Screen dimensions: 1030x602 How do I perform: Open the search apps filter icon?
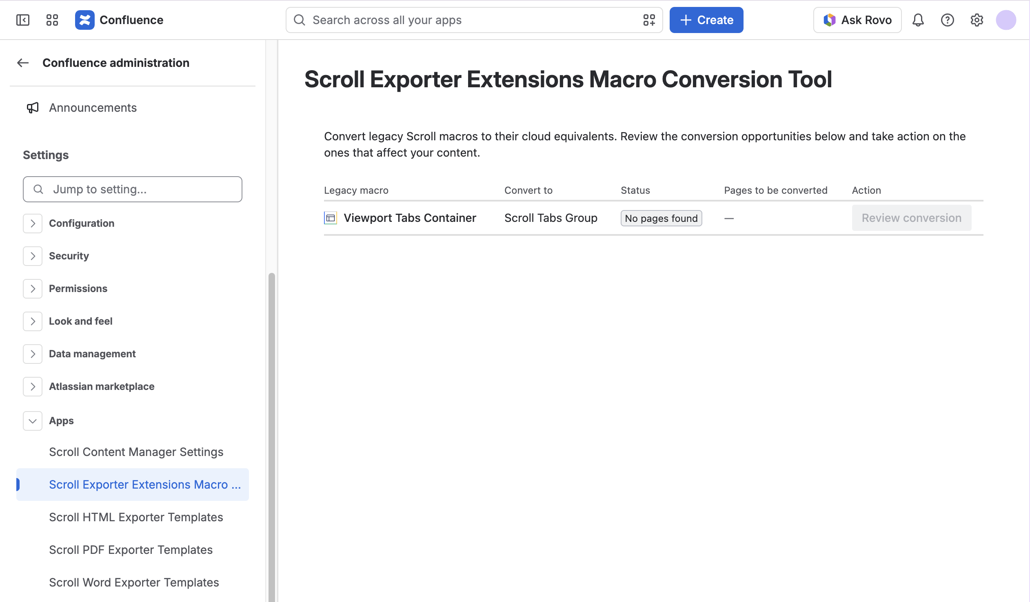coord(649,20)
